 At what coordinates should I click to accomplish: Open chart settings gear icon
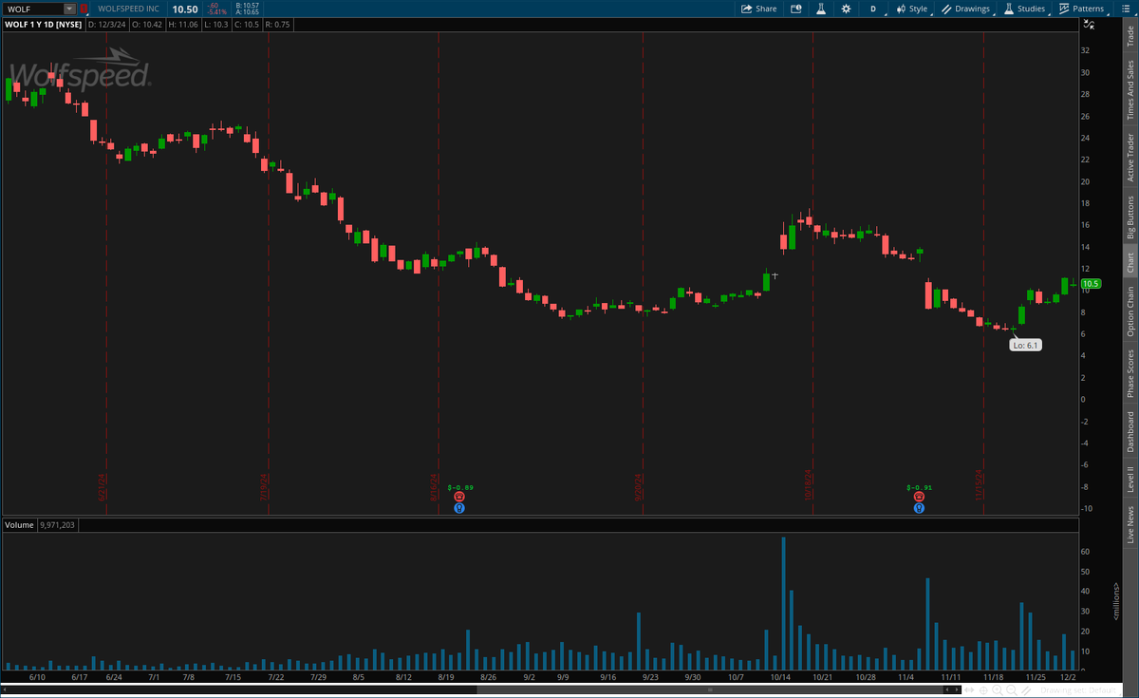tap(846, 9)
